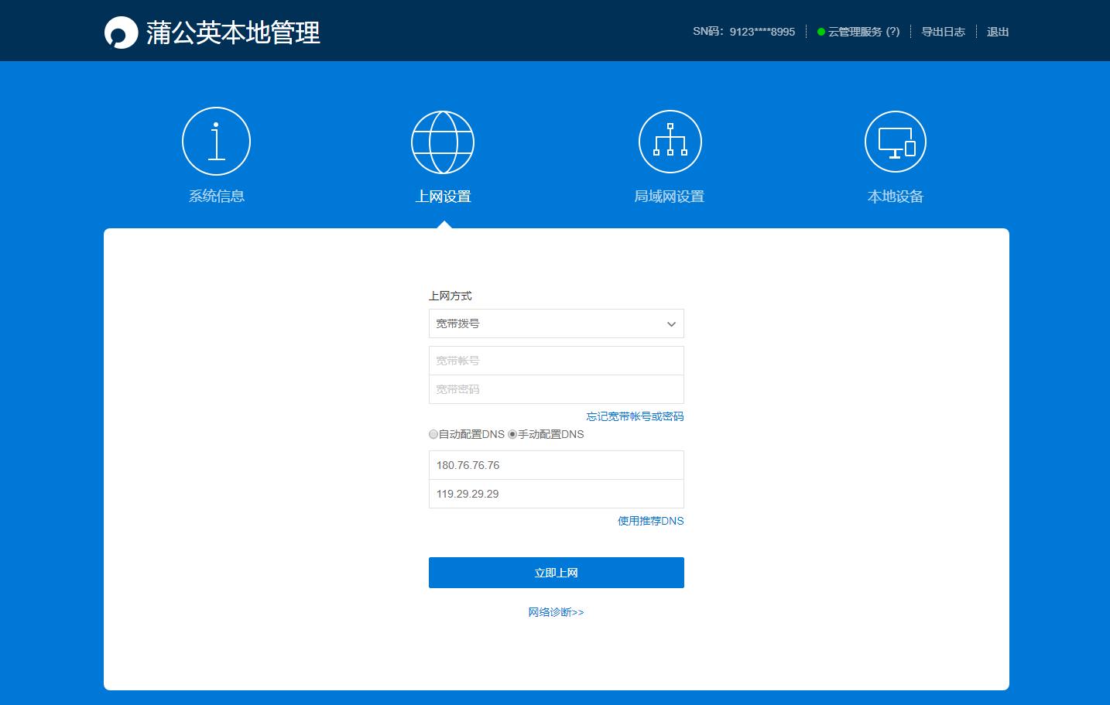The height and width of the screenshot is (705, 1110).
Task: Switch to the 局域网设置 tab
Action: click(x=669, y=196)
